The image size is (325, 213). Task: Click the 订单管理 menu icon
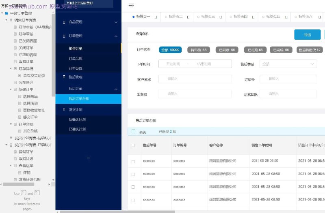(64, 36)
